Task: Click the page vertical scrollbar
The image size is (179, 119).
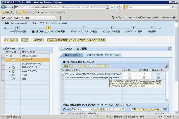Action: click(176, 67)
